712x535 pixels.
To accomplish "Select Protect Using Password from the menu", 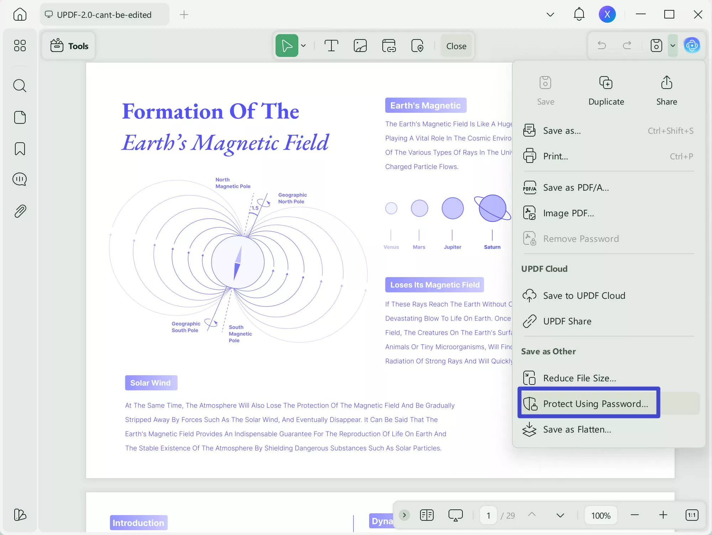I will (x=588, y=403).
